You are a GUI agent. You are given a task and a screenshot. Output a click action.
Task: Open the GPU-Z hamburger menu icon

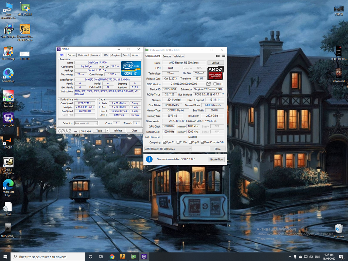pyautogui.click(x=224, y=56)
